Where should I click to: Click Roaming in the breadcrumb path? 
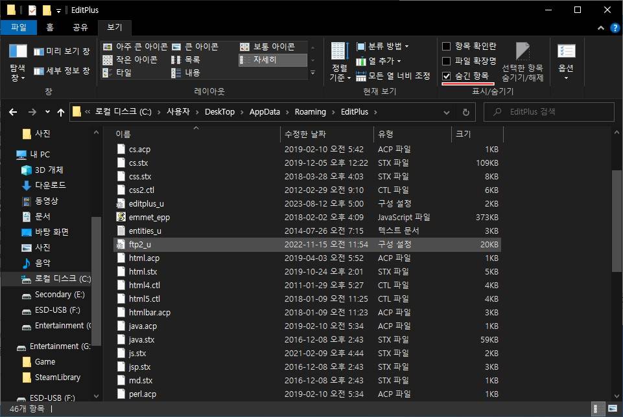click(x=310, y=111)
